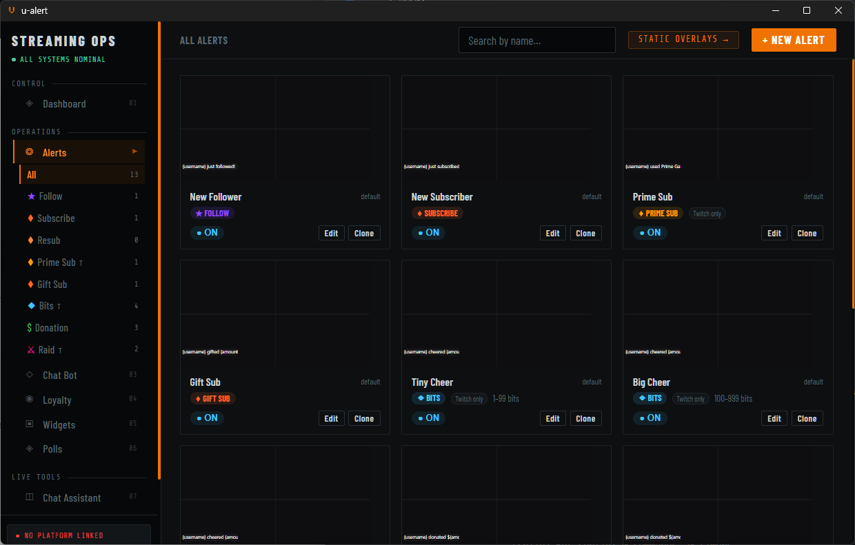Disable the Prime Sub alert ON switch
The height and width of the screenshot is (545, 855).
[650, 233]
